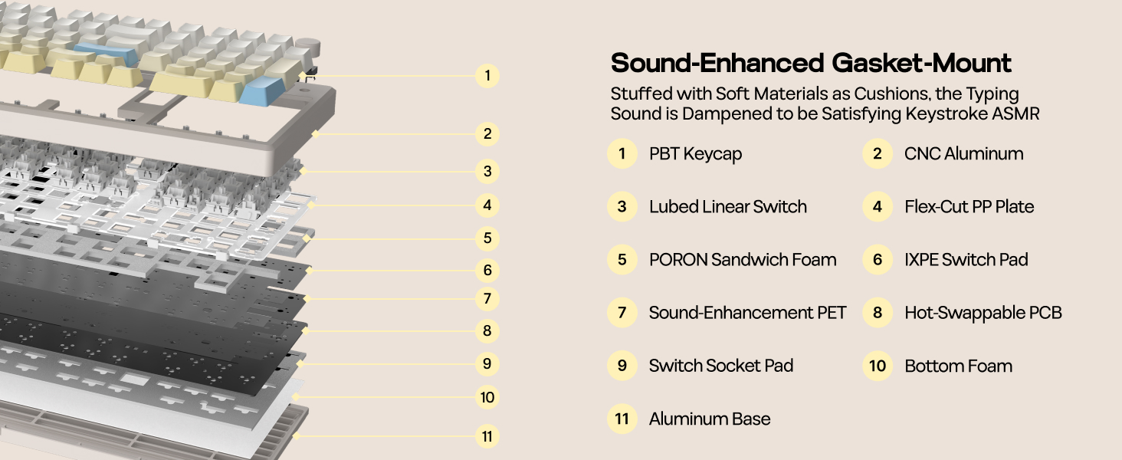Select callout marker 4 in the exploded diagram
The height and width of the screenshot is (460, 1122).
tap(487, 205)
